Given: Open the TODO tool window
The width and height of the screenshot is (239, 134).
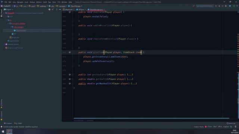Looking at the screenshot, I should [18, 123].
